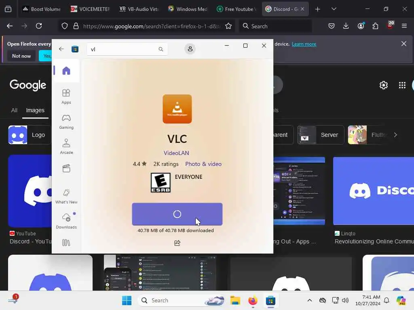Open the Library icon in Store sidebar

(66, 243)
